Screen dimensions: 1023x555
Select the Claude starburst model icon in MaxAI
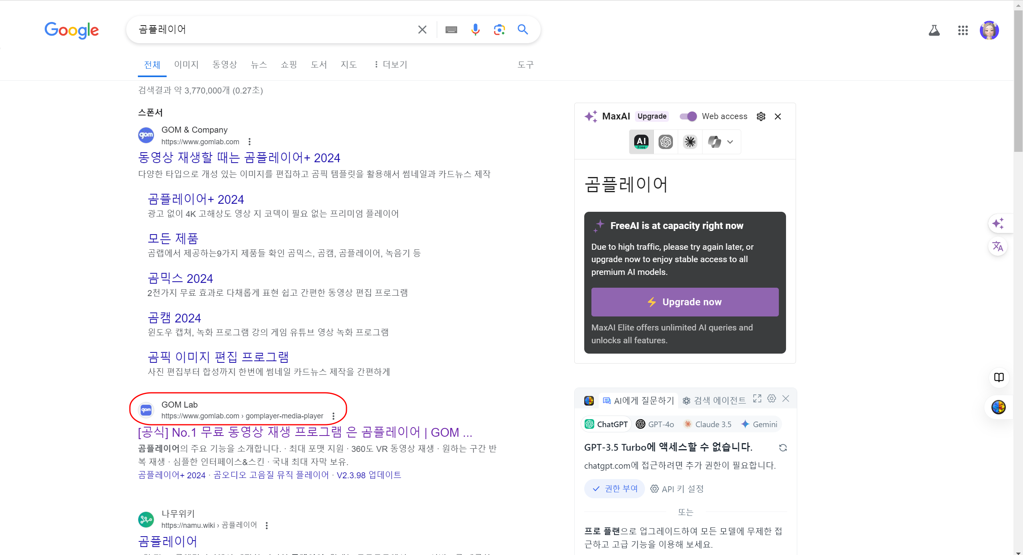coord(690,141)
